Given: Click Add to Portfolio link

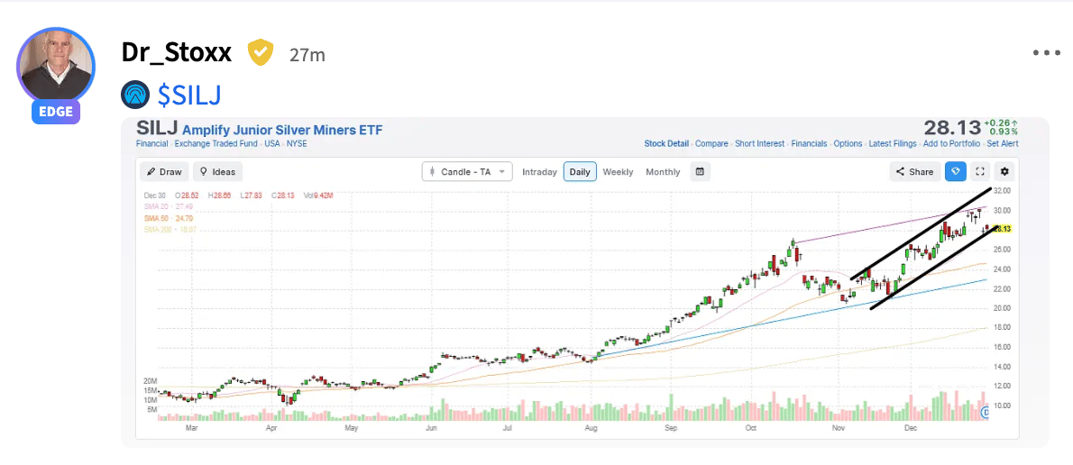Looking at the screenshot, I should 952,143.
